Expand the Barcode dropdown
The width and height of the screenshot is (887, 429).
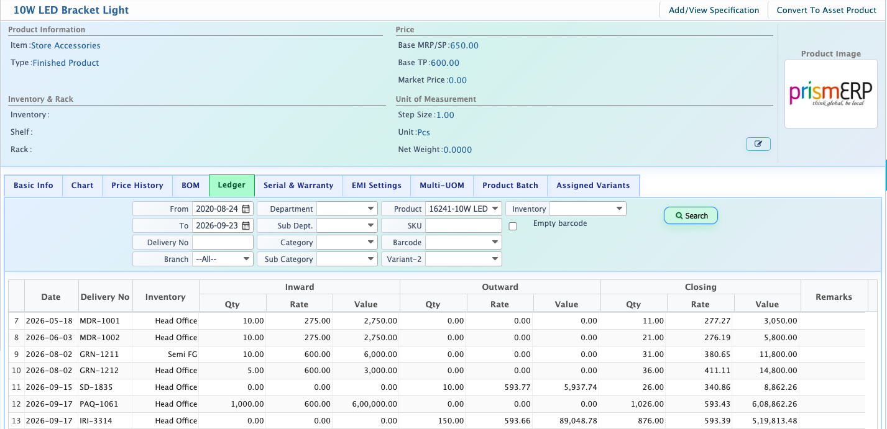[464, 243]
